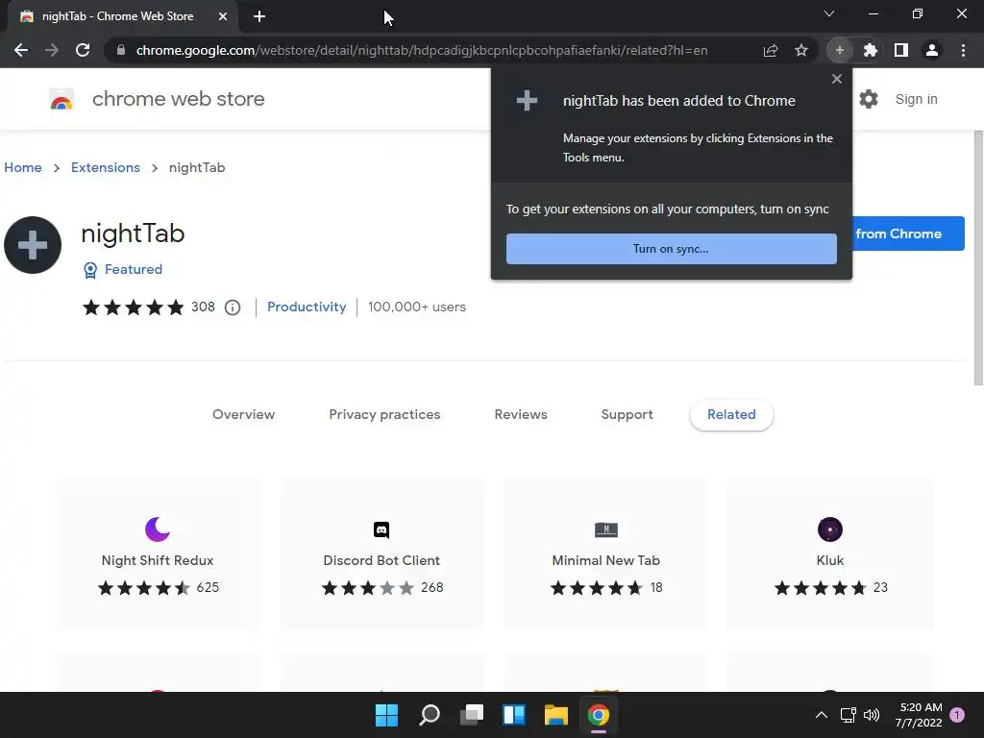This screenshot has width=984, height=738.
Task: Click the Featured badge
Action: 123,269
